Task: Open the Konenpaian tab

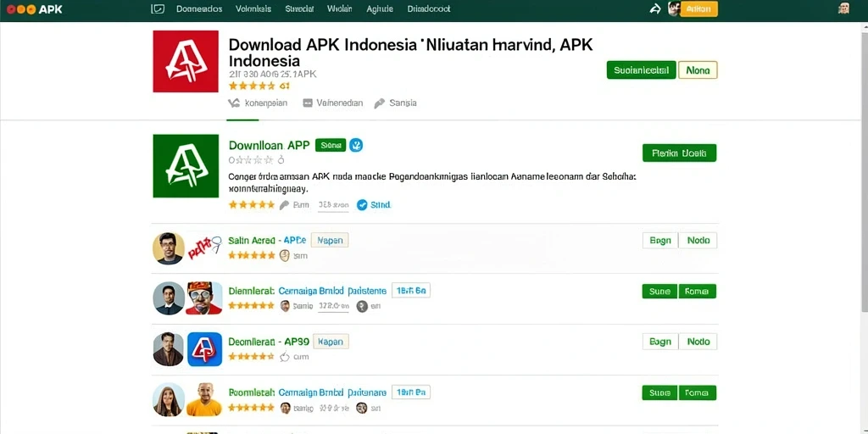Action: [258, 103]
